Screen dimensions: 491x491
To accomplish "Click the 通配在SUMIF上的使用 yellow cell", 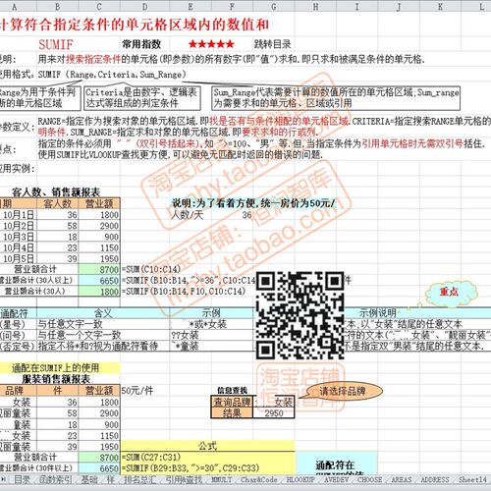I will point(60,368).
